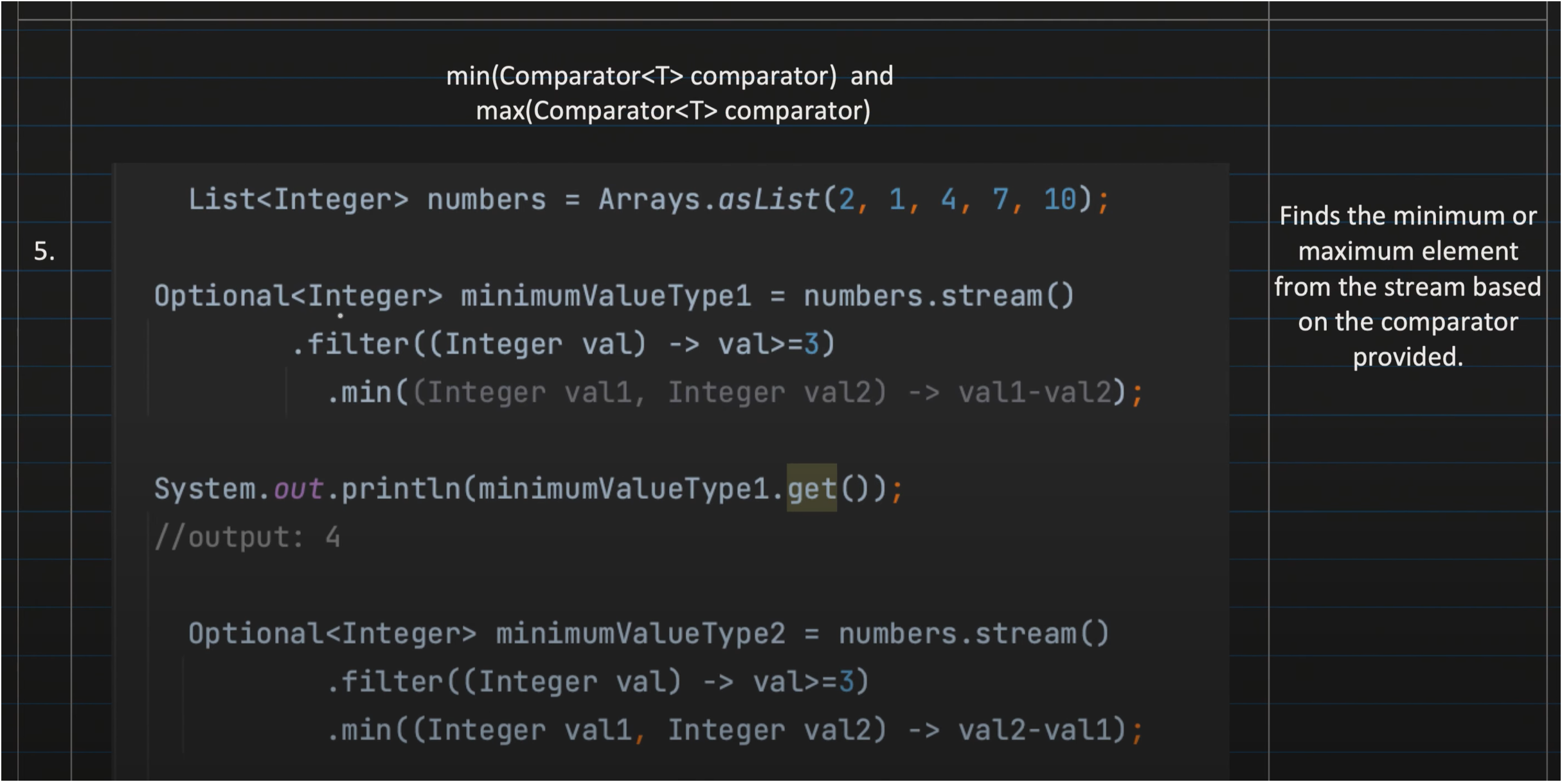
Task: Click the max(Comparator<T> comparator) heading text
Action: tap(672, 111)
